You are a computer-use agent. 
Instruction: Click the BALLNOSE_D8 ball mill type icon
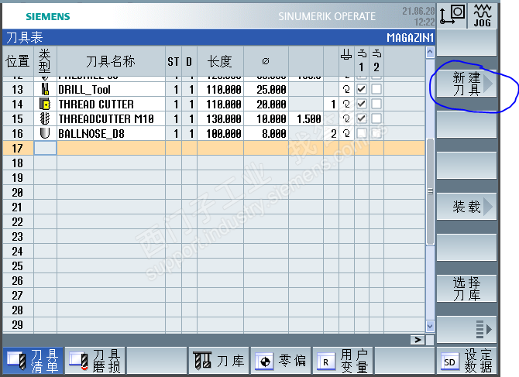pos(45,133)
